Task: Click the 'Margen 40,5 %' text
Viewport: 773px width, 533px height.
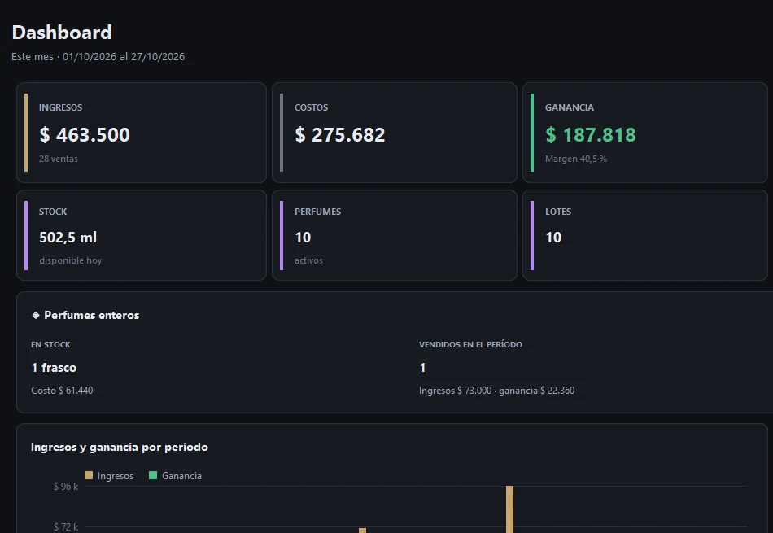Action: (576, 159)
